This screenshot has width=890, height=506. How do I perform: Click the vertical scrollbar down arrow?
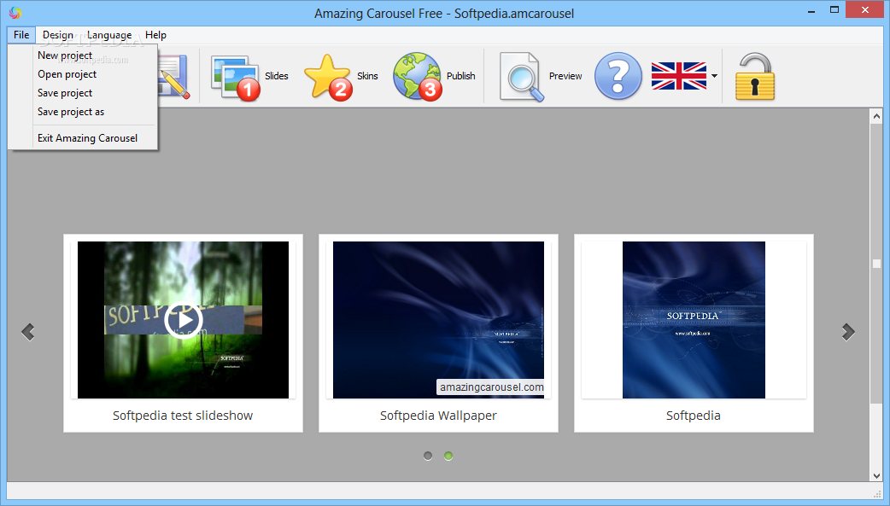click(876, 475)
